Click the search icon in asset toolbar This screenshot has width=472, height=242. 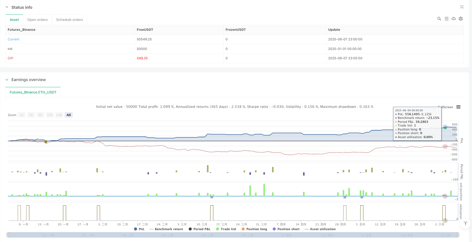coord(439,19)
